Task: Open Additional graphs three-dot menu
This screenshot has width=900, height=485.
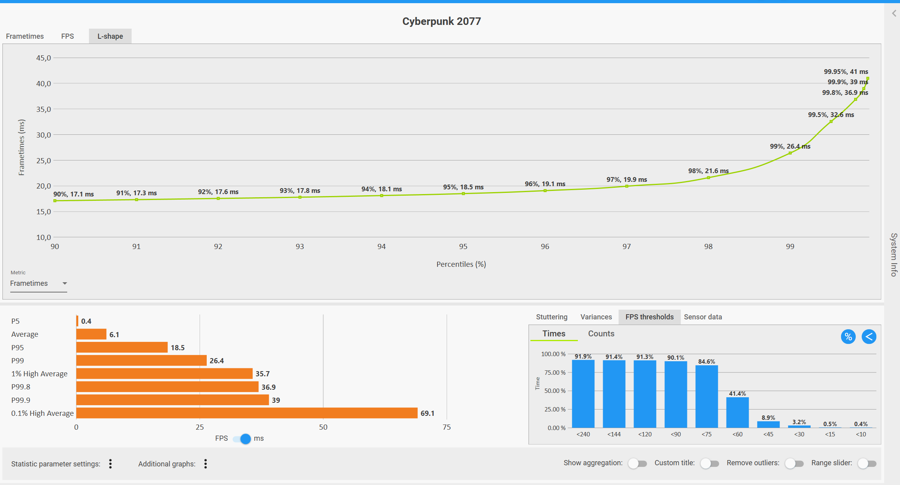Action: [206, 464]
